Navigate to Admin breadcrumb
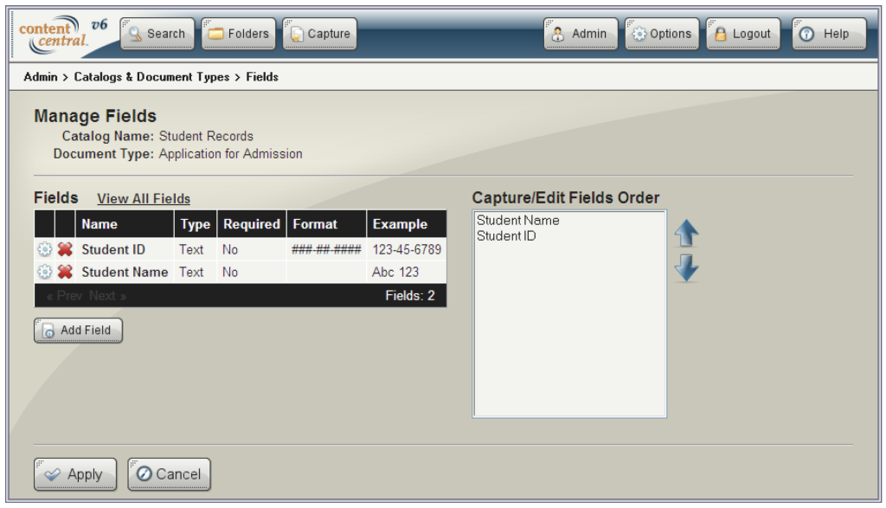Screen dimensions: 886x508 coord(42,76)
